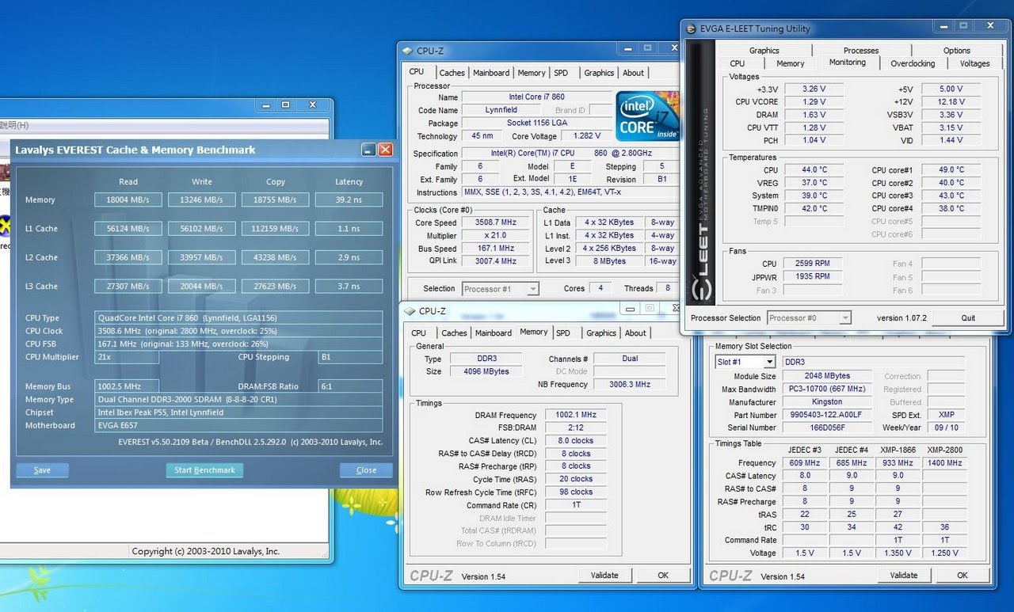This screenshot has width=1014, height=612.
Task: Click L3 Cache Latency value 3.7 ns
Action: point(349,286)
